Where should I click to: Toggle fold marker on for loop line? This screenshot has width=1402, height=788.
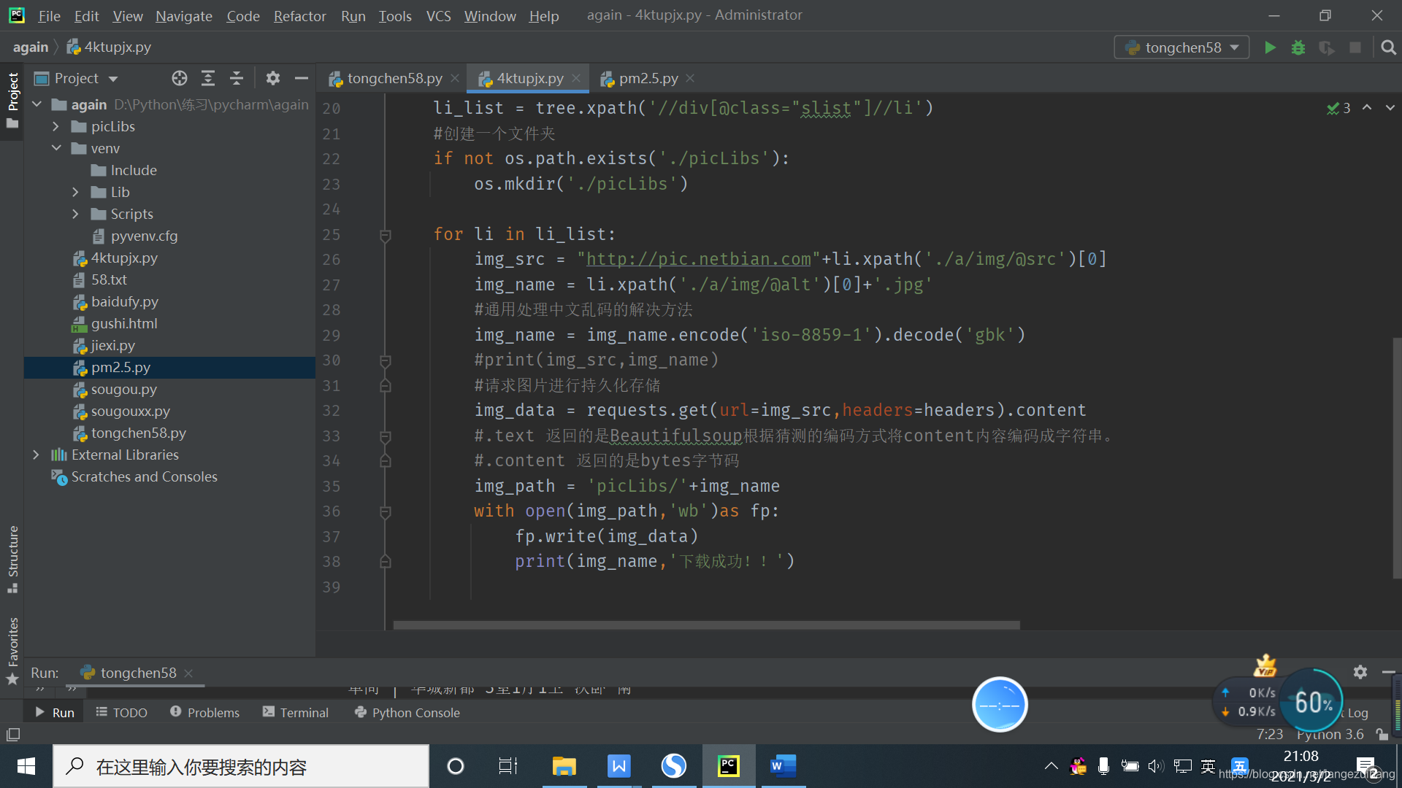click(386, 235)
